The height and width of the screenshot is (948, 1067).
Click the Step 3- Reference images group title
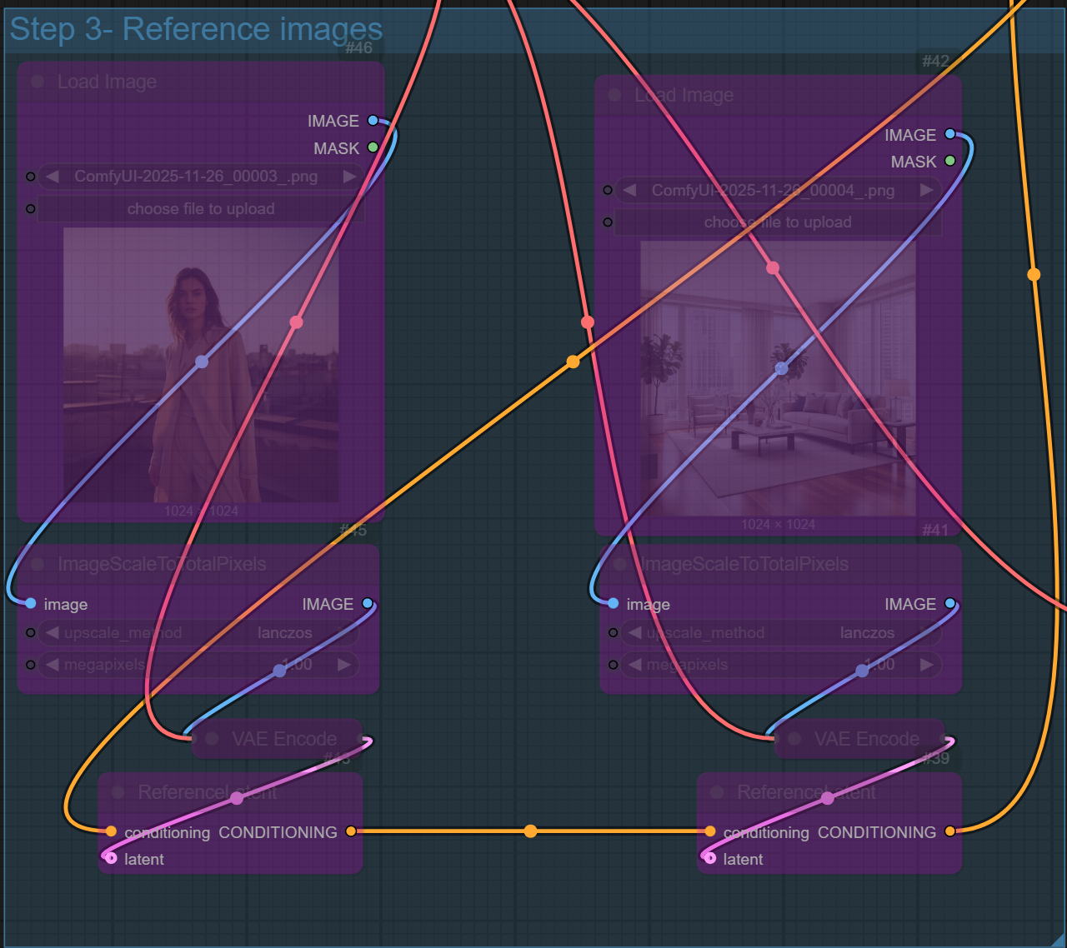tap(196, 29)
